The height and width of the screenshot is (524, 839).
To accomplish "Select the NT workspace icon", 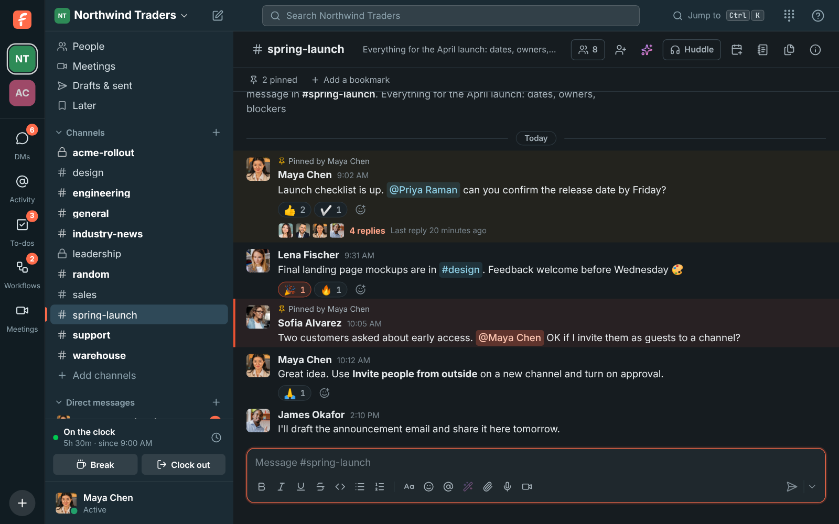I will [22, 59].
